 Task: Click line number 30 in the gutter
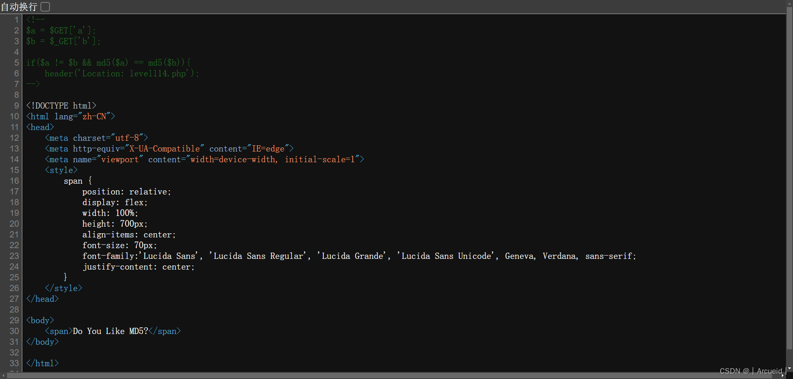14,331
